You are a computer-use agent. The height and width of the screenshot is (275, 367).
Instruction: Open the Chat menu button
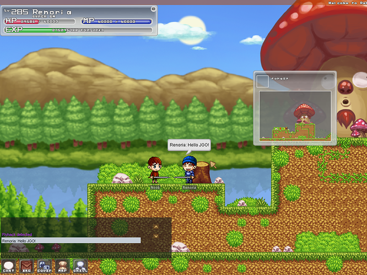(x=8, y=266)
